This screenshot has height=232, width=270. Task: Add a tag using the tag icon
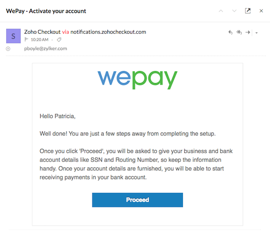coord(59,40)
